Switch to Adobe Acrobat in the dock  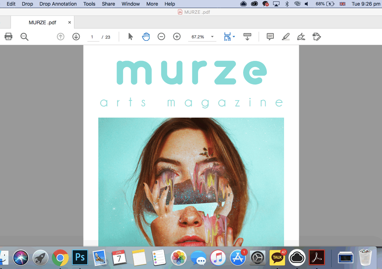click(x=317, y=258)
